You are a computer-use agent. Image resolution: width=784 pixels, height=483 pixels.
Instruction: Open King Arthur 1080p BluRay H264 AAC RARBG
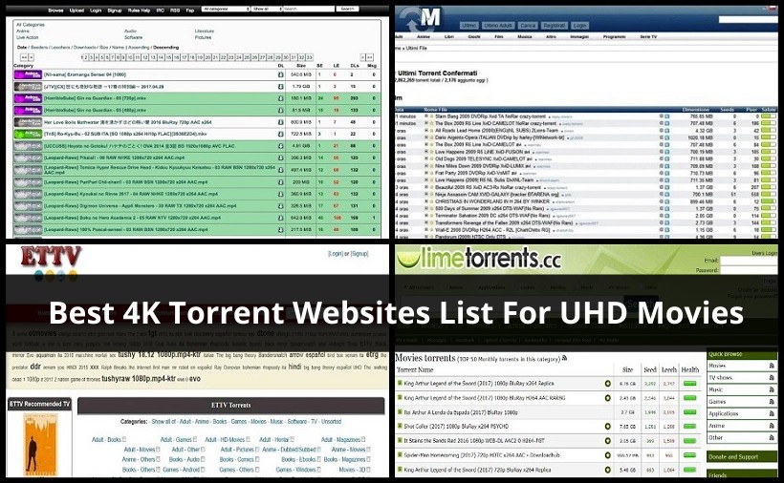point(484,398)
